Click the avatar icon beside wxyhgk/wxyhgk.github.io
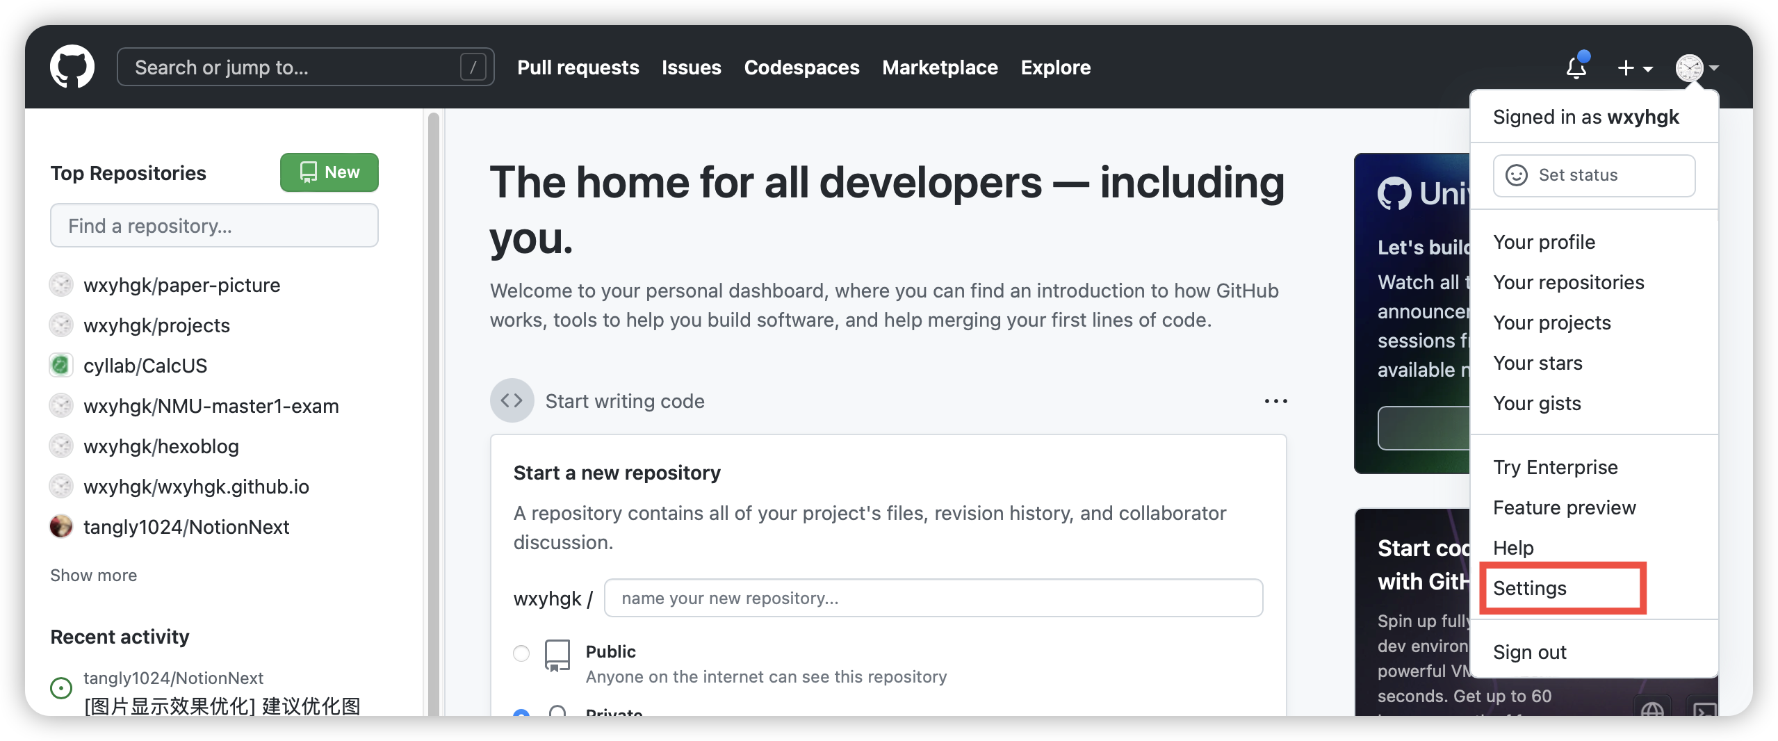The height and width of the screenshot is (741, 1778). [61, 486]
